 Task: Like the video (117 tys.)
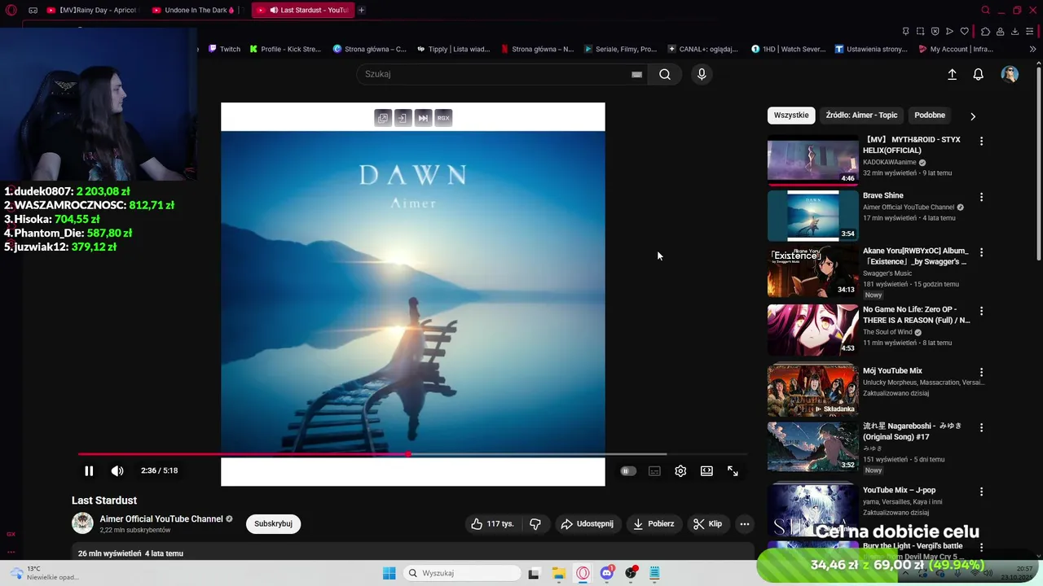tap(492, 524)
